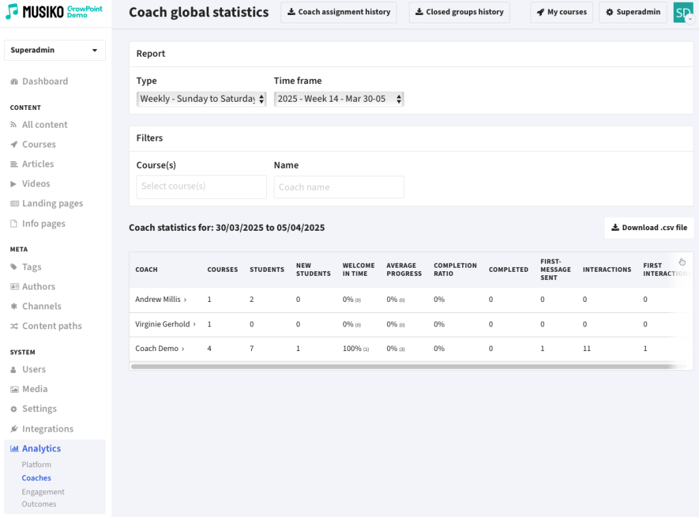The height and width of the screenshot is (517, 699).
Task: Go to Dashboard in sidebar
Action: point(45,82)
